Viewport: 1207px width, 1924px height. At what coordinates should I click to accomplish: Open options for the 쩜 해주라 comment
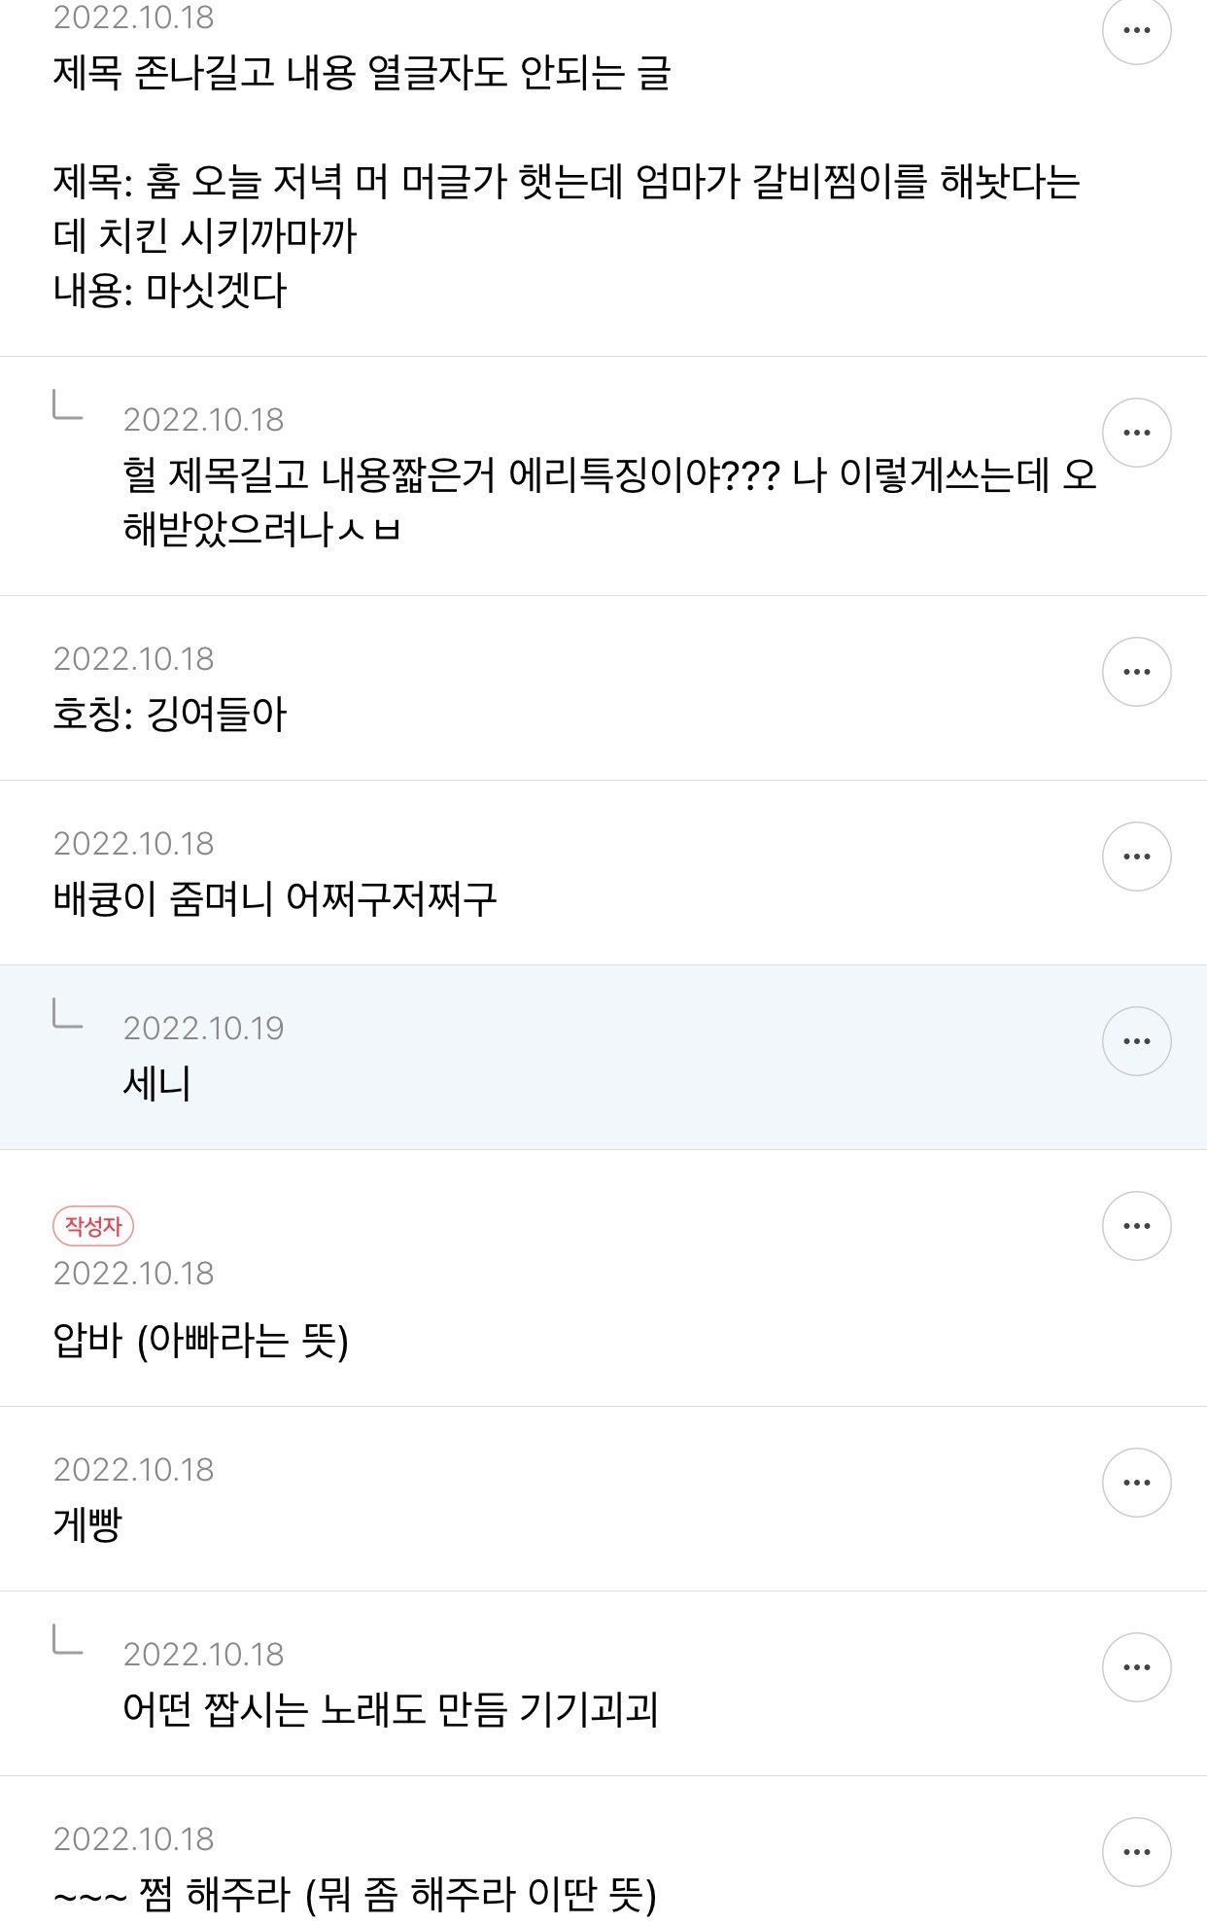pos(1136,1852)
